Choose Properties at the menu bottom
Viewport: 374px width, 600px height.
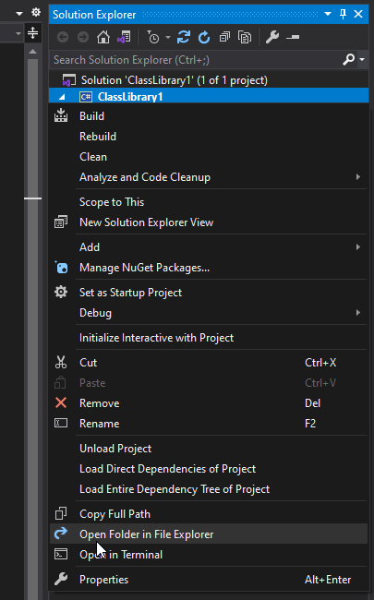[x=209, y=580]
